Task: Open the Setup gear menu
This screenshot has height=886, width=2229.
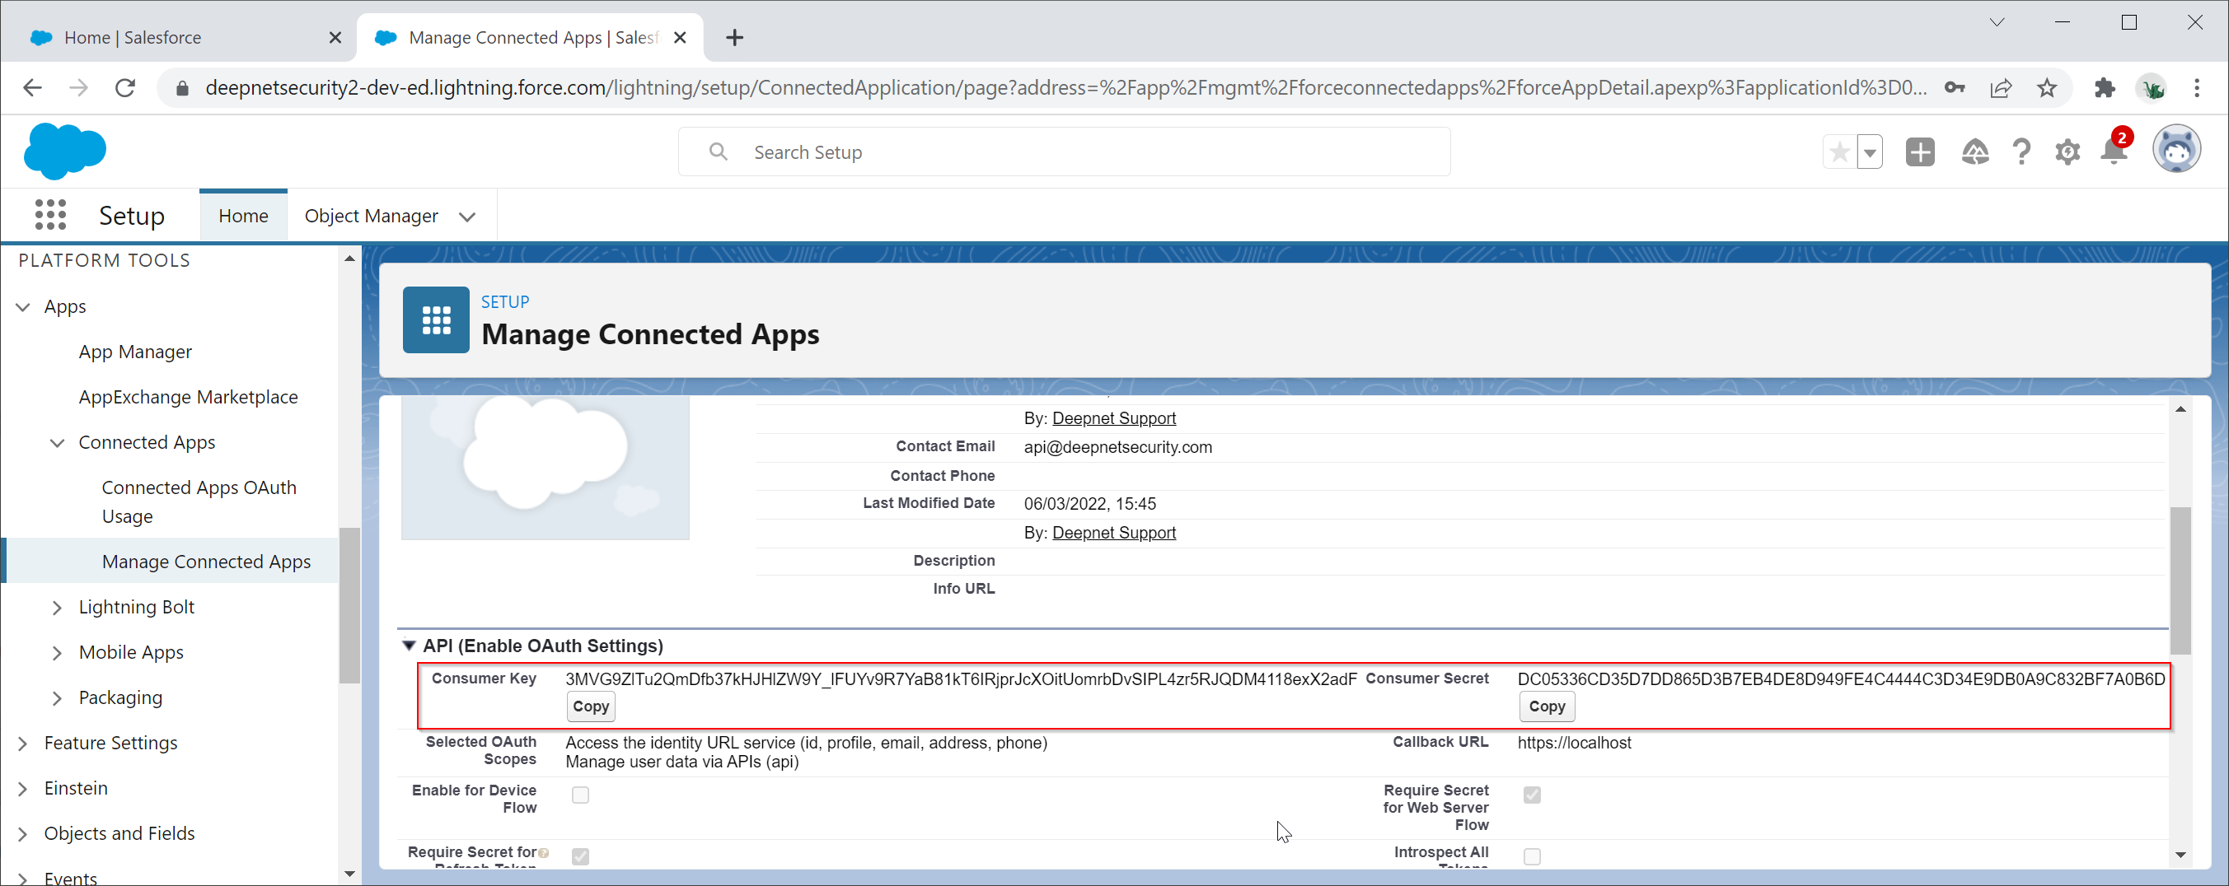Action: (x=2067, y=152)
